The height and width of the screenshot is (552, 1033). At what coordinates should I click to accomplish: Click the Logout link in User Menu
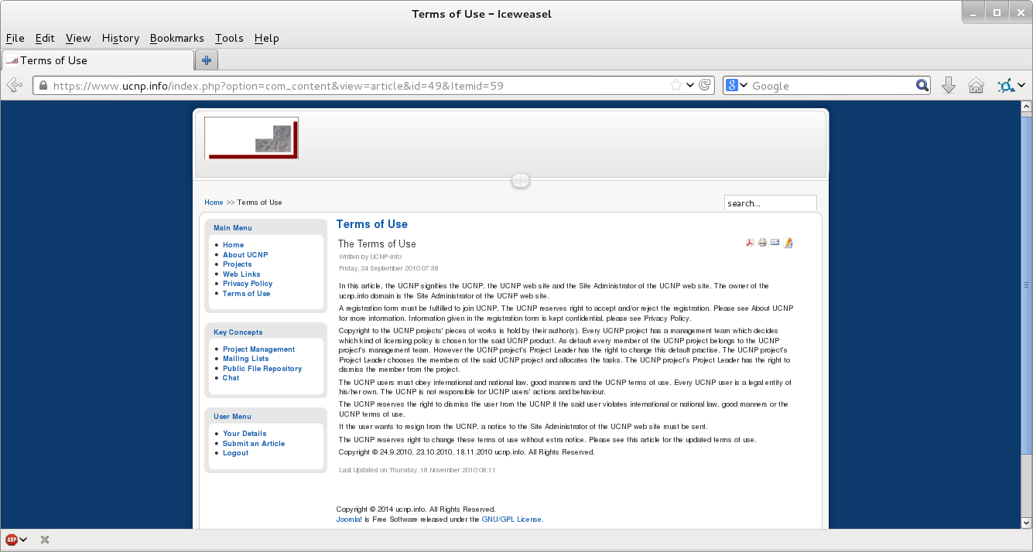235,453
